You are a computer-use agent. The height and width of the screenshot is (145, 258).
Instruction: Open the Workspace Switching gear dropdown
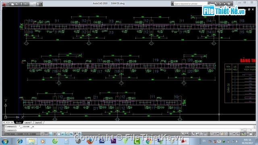pyautogui.click(x=232, y=134)
